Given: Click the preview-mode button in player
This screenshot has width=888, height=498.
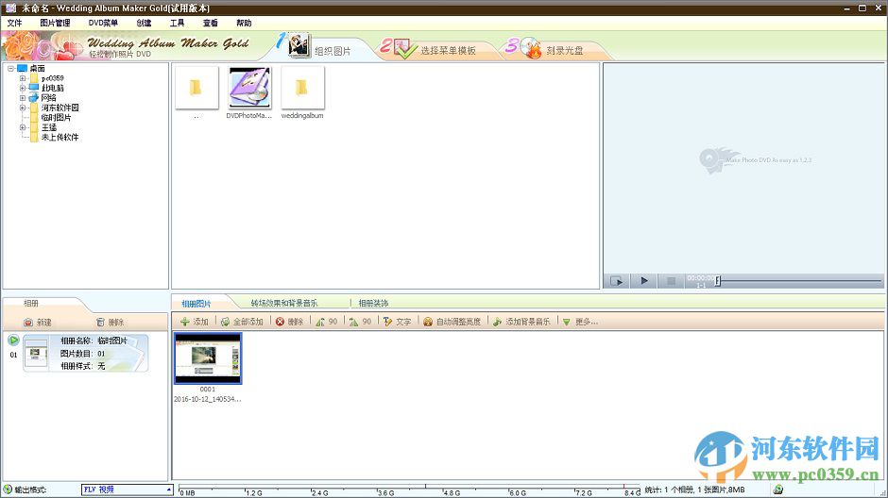Looking at the screenshot, I should [617, 281].
